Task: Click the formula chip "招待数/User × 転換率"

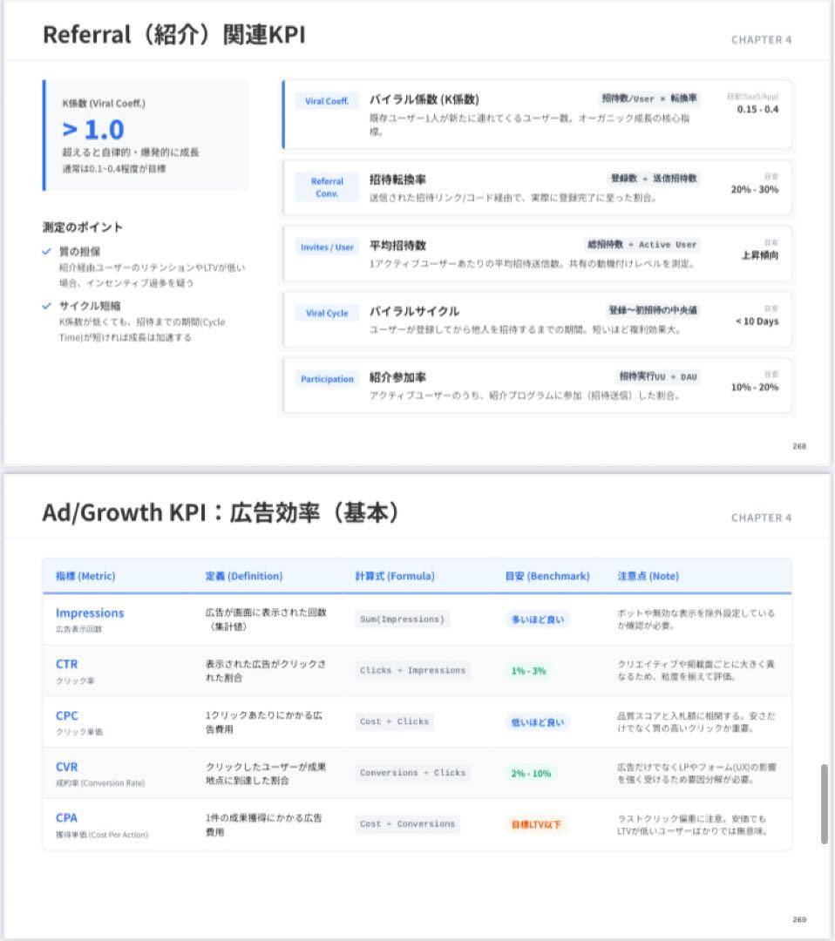Action: pyautogui.click(x=648, y=98)
